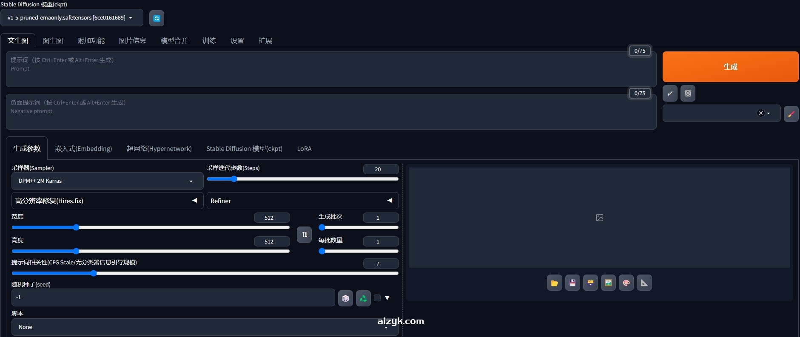Click the Steps number box showing 20
Image resolution: width=800 pixels, height=337 pixels.
click(x=381, y=169)
